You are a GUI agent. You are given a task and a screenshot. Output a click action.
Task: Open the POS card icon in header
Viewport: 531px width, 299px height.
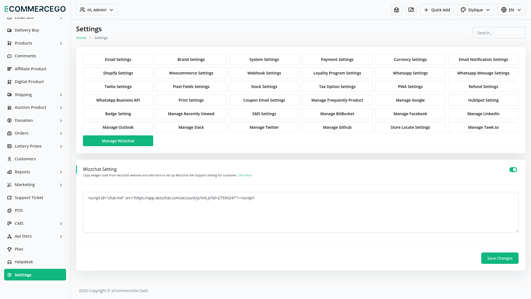(x=411, y=10)
